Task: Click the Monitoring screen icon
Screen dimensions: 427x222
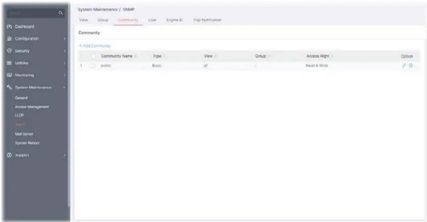Action: tap(9, 75)
